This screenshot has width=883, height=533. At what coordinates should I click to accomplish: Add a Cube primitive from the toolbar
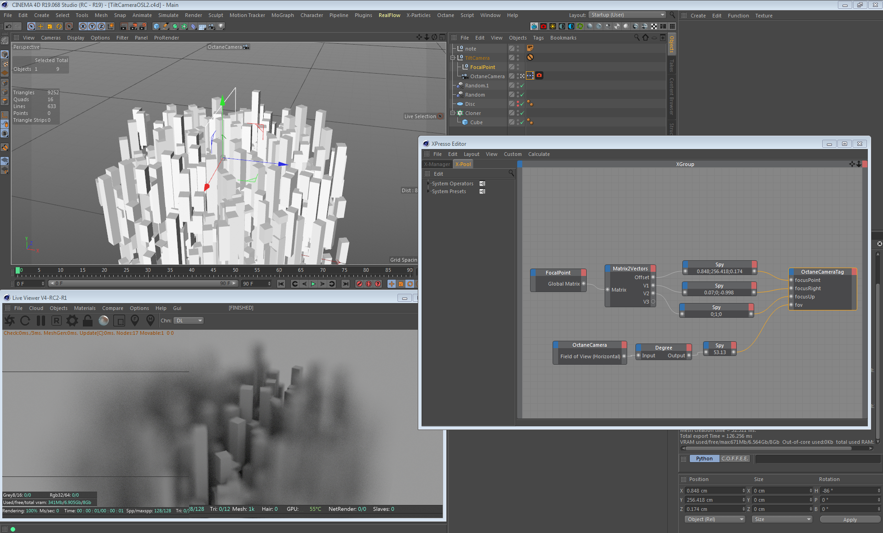pos(156,26)
